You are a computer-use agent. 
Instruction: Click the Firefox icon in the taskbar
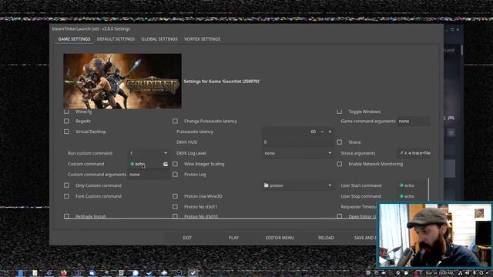[64, 273]
